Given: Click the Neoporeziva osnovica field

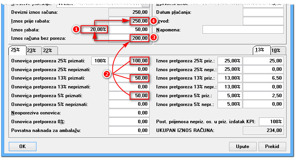Looking at the screenshot, I should click(129, 113).
